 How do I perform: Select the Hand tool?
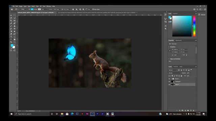(15, 39)
